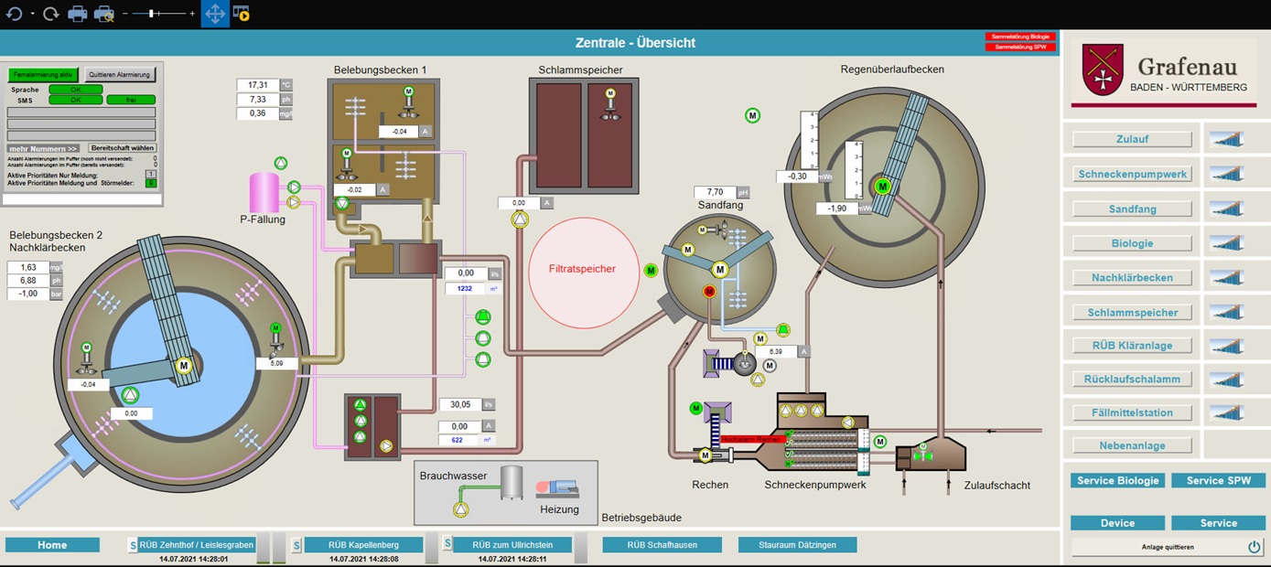
Task: Expand 'mehr Nummern >>' list
Action: 43,148
